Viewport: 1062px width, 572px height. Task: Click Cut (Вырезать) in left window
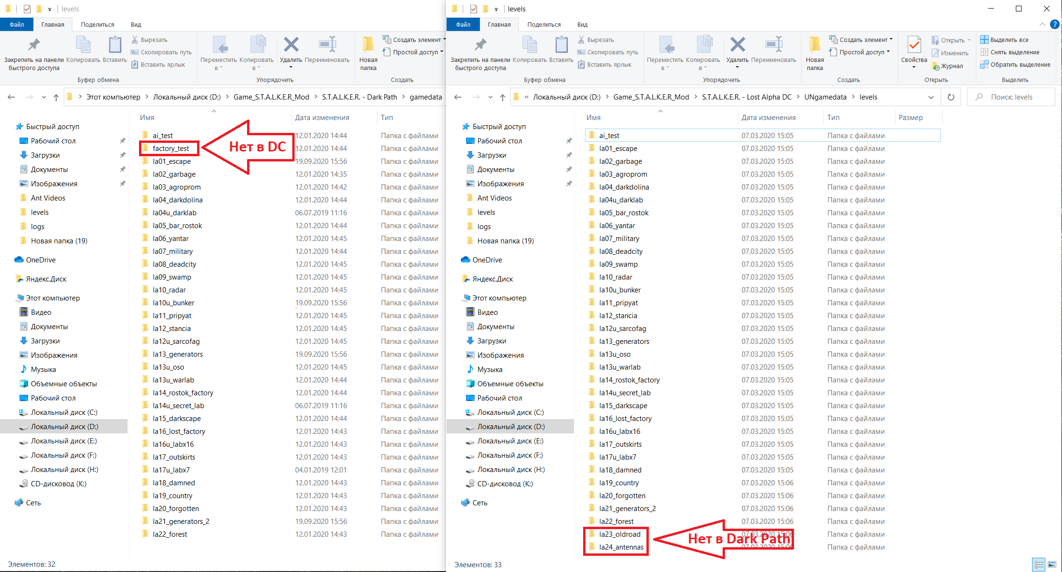pyautogui.click(x=149, y=40)
